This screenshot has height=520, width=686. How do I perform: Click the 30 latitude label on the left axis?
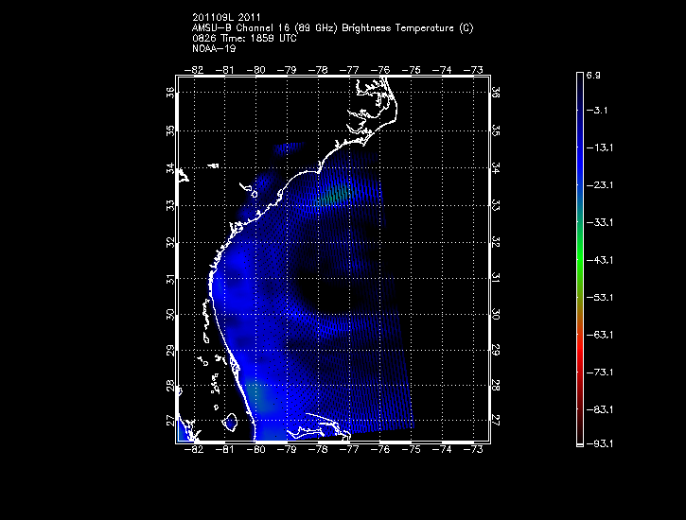[170, 314]
